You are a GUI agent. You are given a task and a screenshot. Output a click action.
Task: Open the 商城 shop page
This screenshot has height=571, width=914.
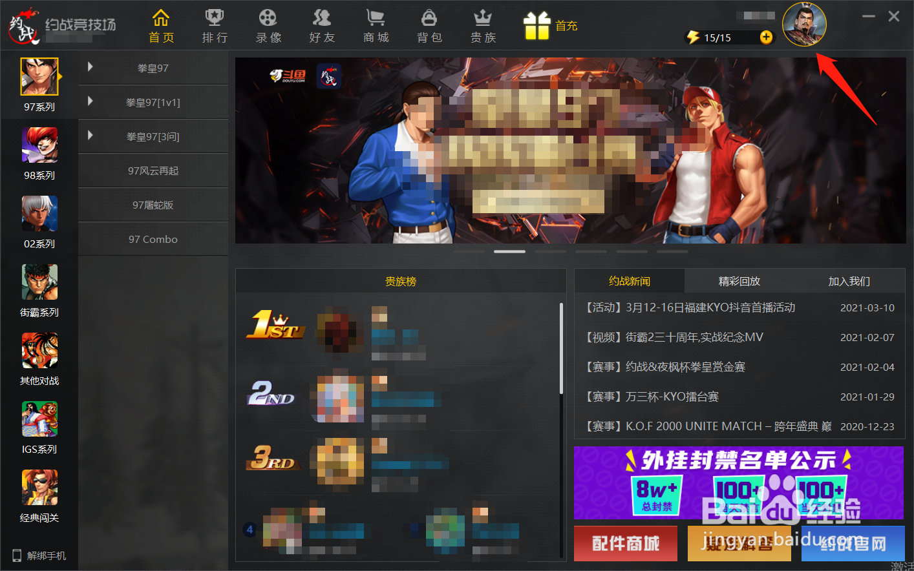[x=376, y=26]
